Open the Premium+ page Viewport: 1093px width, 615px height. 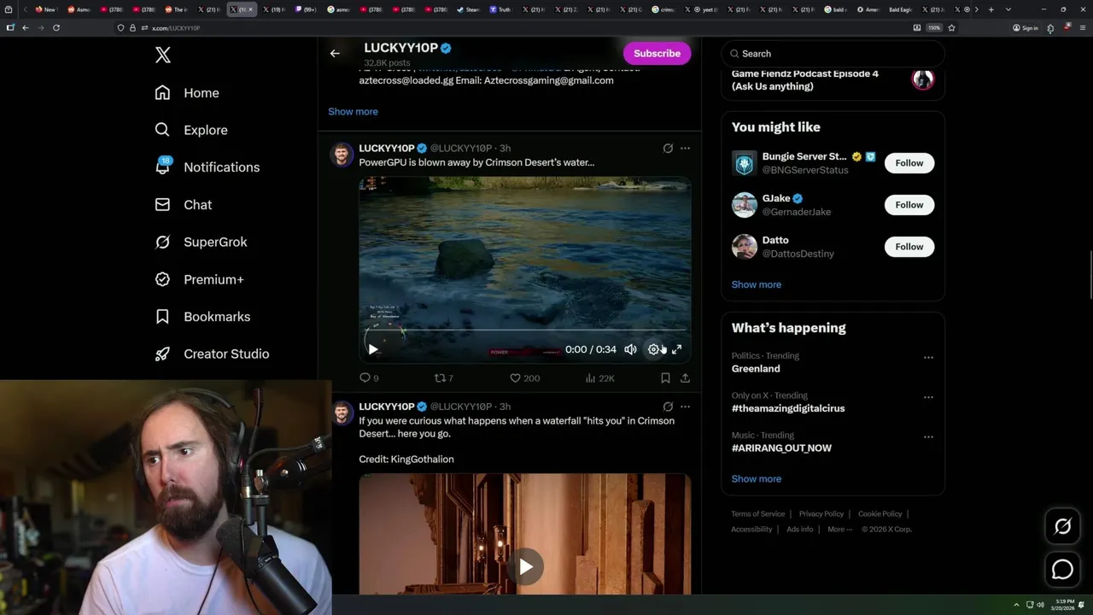(x=200, y=279)
